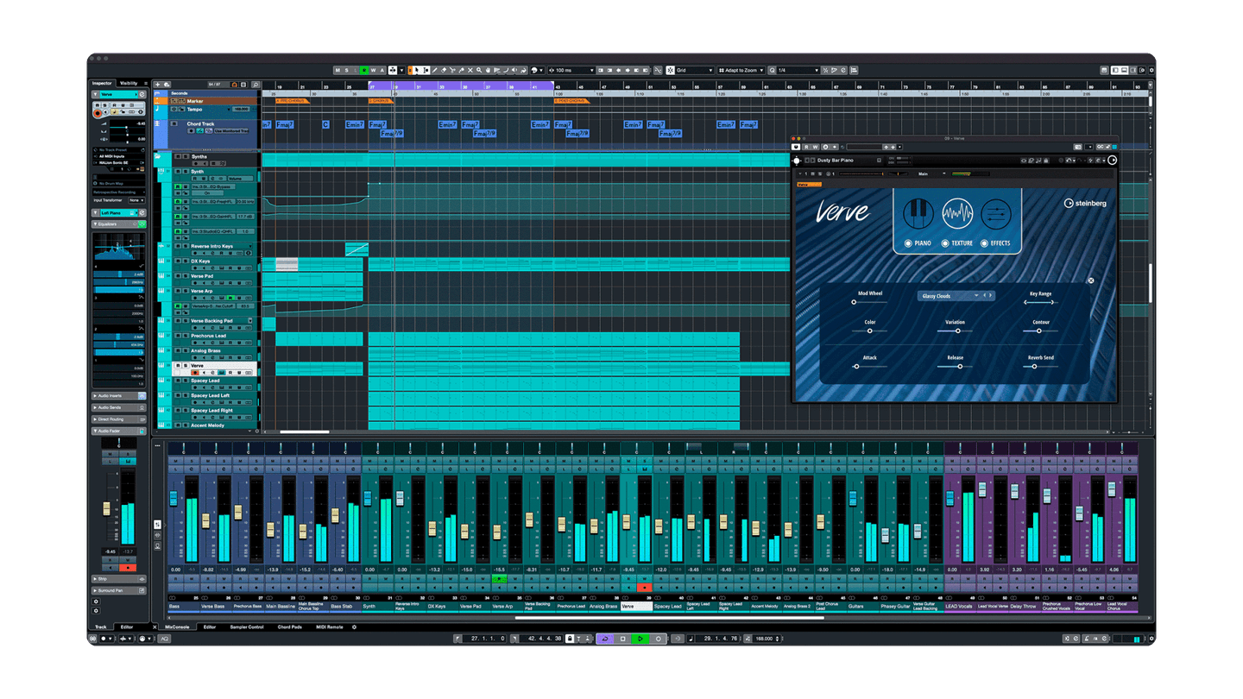Click the Use Monitored Tracks button
This screenshot has height=699, width=1243.
(x=231, y=131)
